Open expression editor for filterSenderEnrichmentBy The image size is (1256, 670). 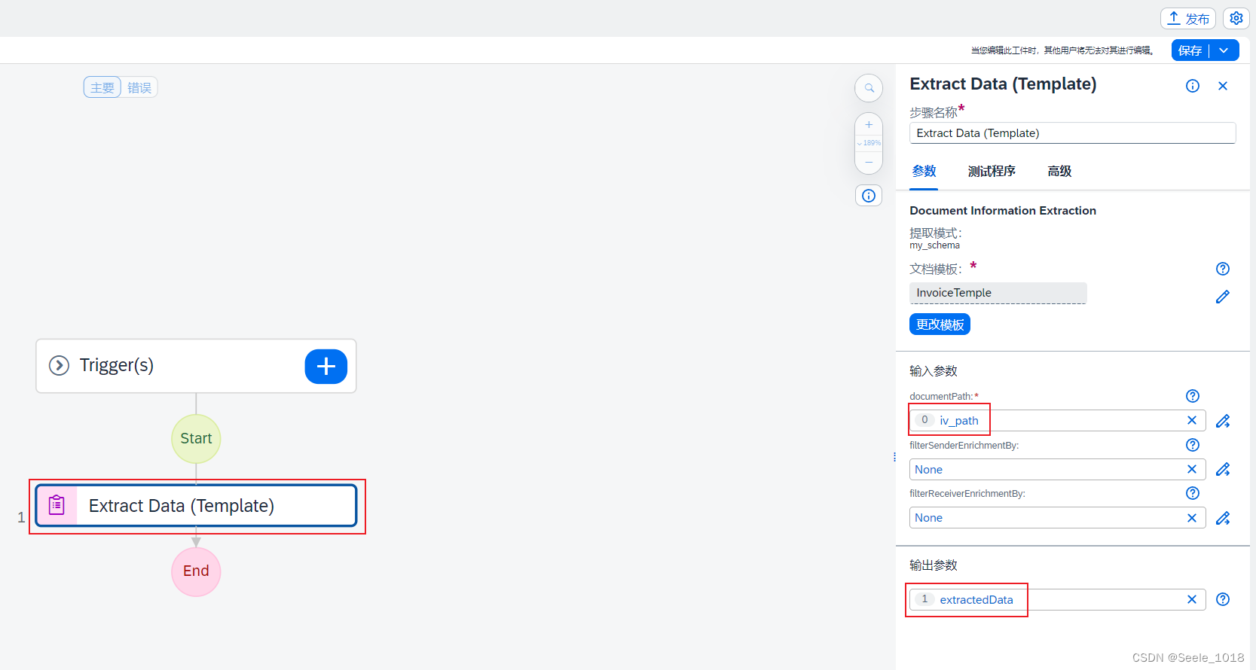(x=1223, y=470)
